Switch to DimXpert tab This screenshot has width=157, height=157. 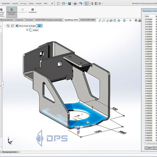(29, 20)
